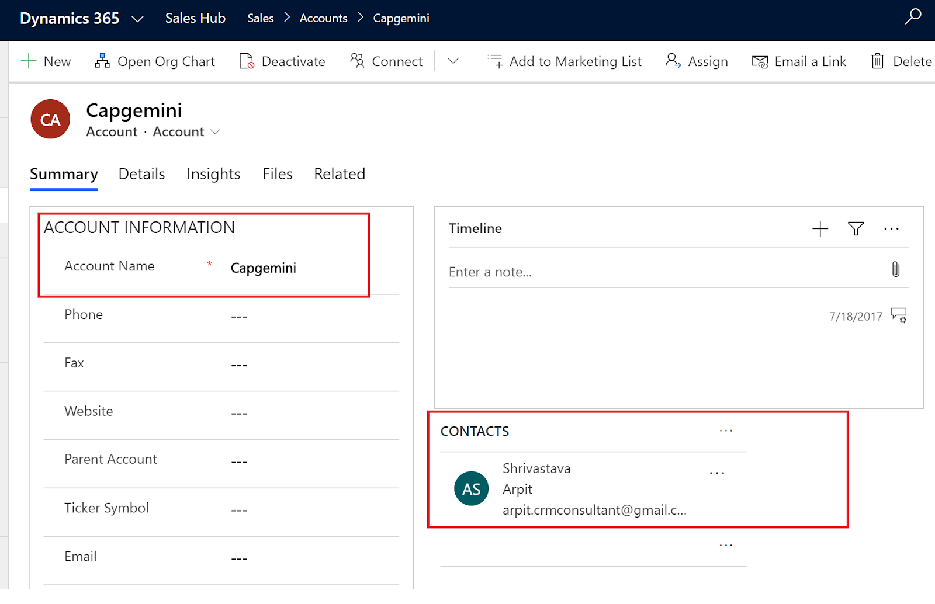Switch to the Details tab

click(141, 174)
